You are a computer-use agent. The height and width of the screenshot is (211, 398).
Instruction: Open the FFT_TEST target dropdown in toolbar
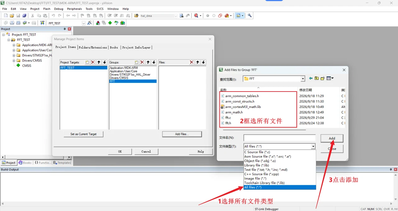84,23
